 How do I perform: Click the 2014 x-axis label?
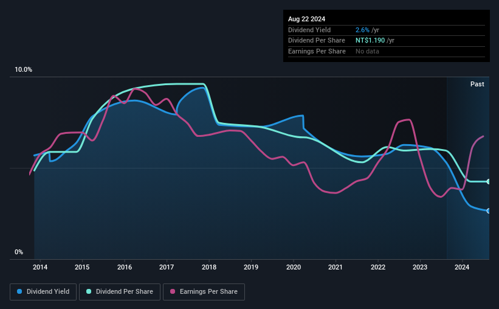tap(40, 267)
